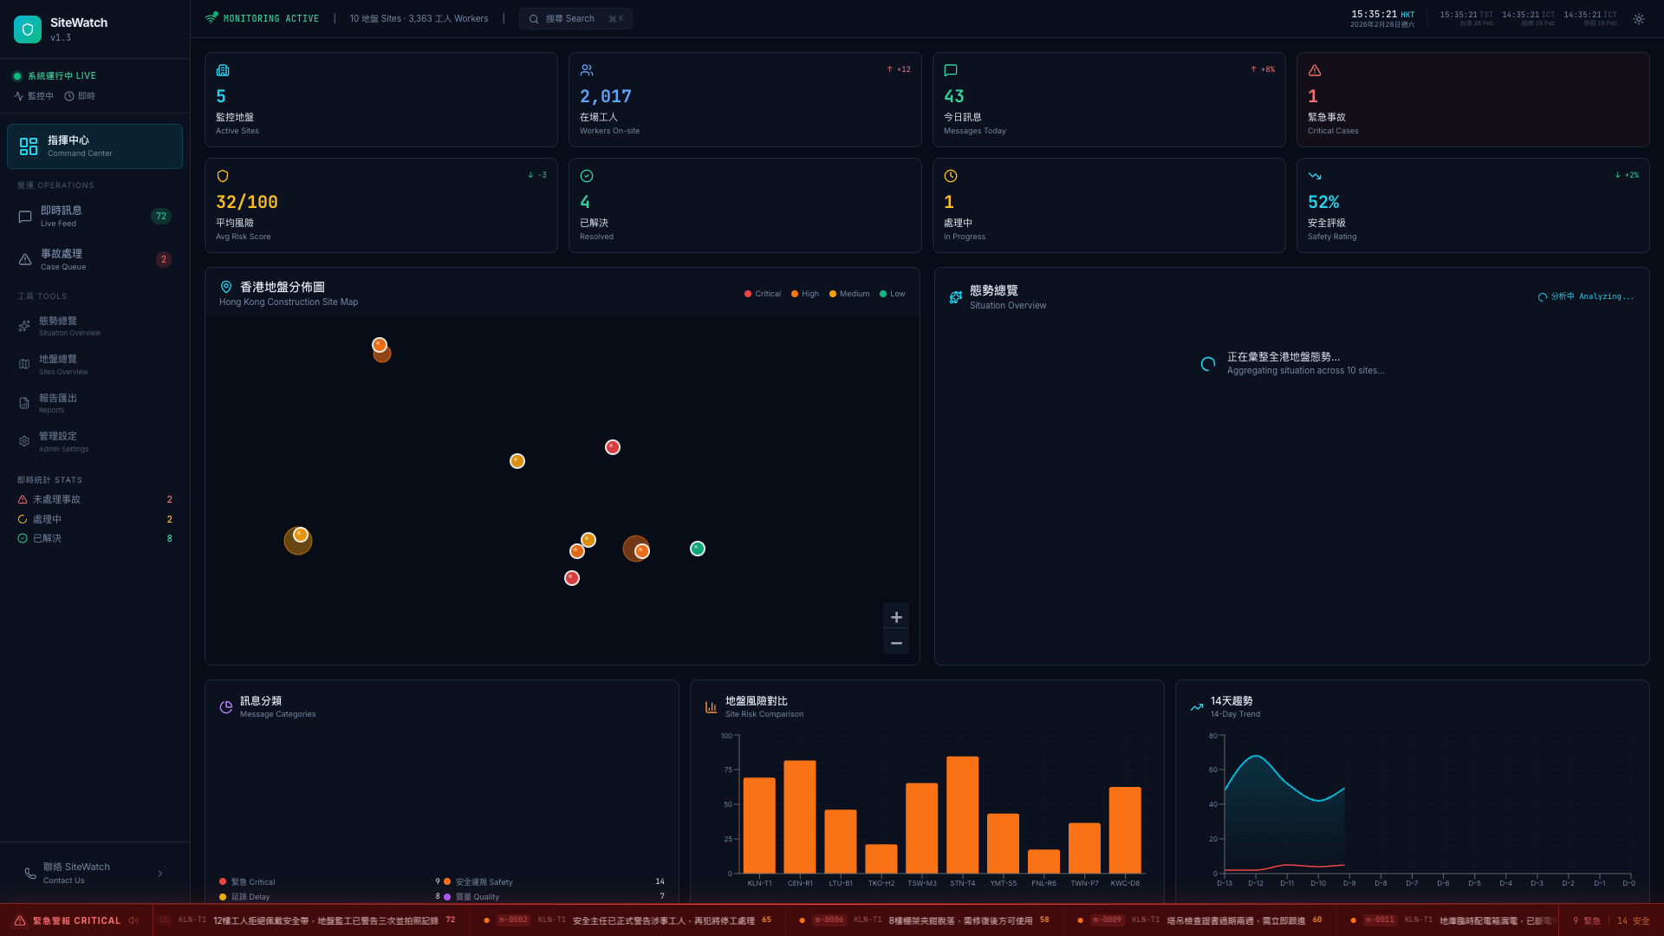This screenshot has height=936, width=1664.
Task: Click the SiteWatch logo icon
Action: pos(28,29)
